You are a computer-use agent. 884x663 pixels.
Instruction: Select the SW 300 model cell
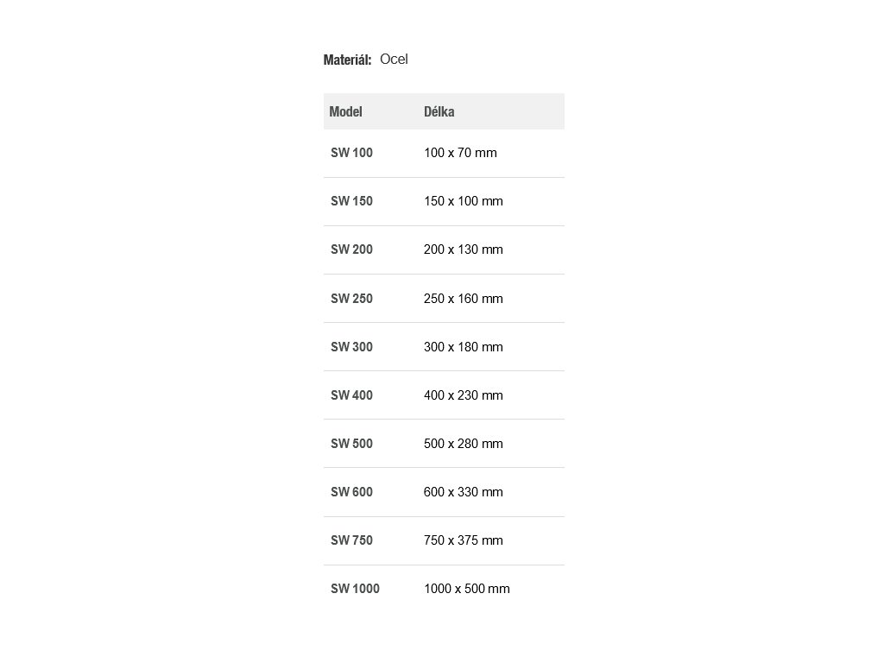pyautogui.click(x=352, y=347)
